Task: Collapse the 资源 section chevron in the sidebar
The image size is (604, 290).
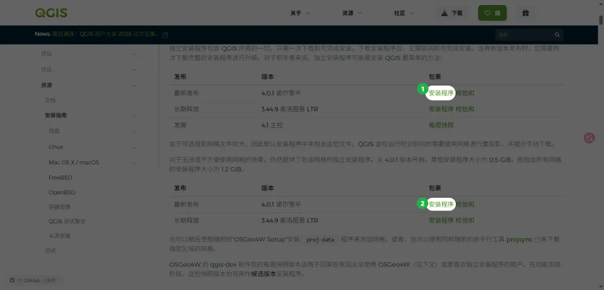Action: 134,85
